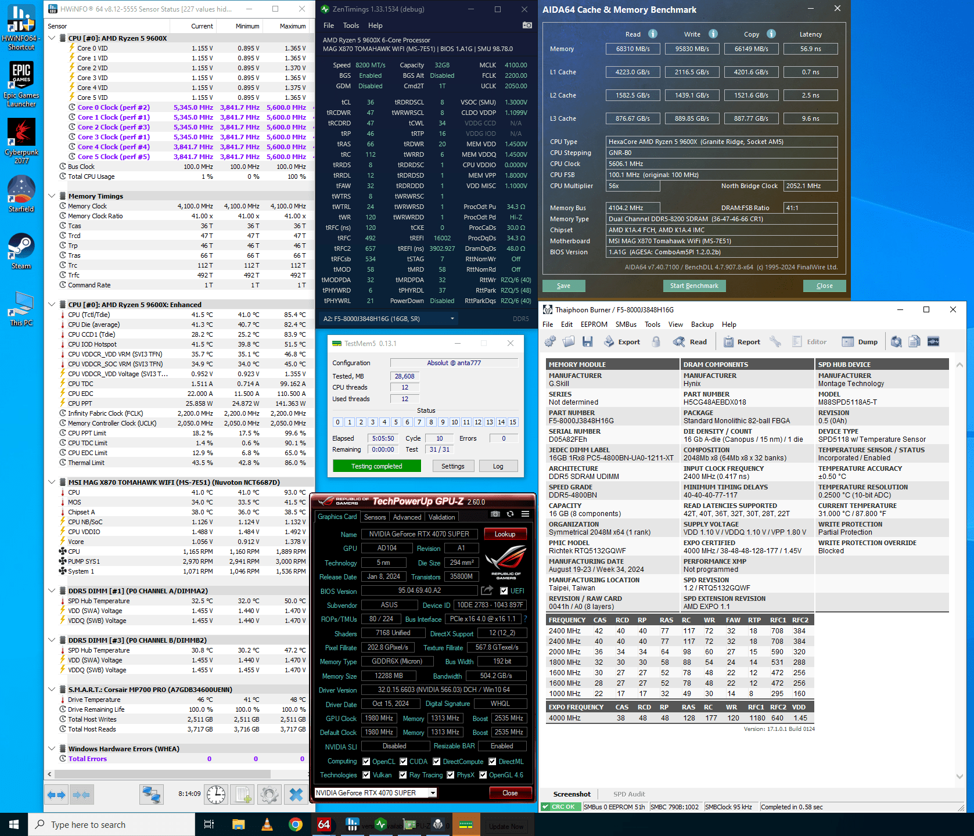This screenshot has width=974, height=836.
Task: Click Settings button in TestMem5
Action: click(453, 466)
